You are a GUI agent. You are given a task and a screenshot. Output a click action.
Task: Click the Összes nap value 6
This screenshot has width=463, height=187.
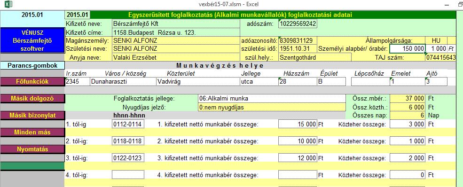[x=408, y=116]
